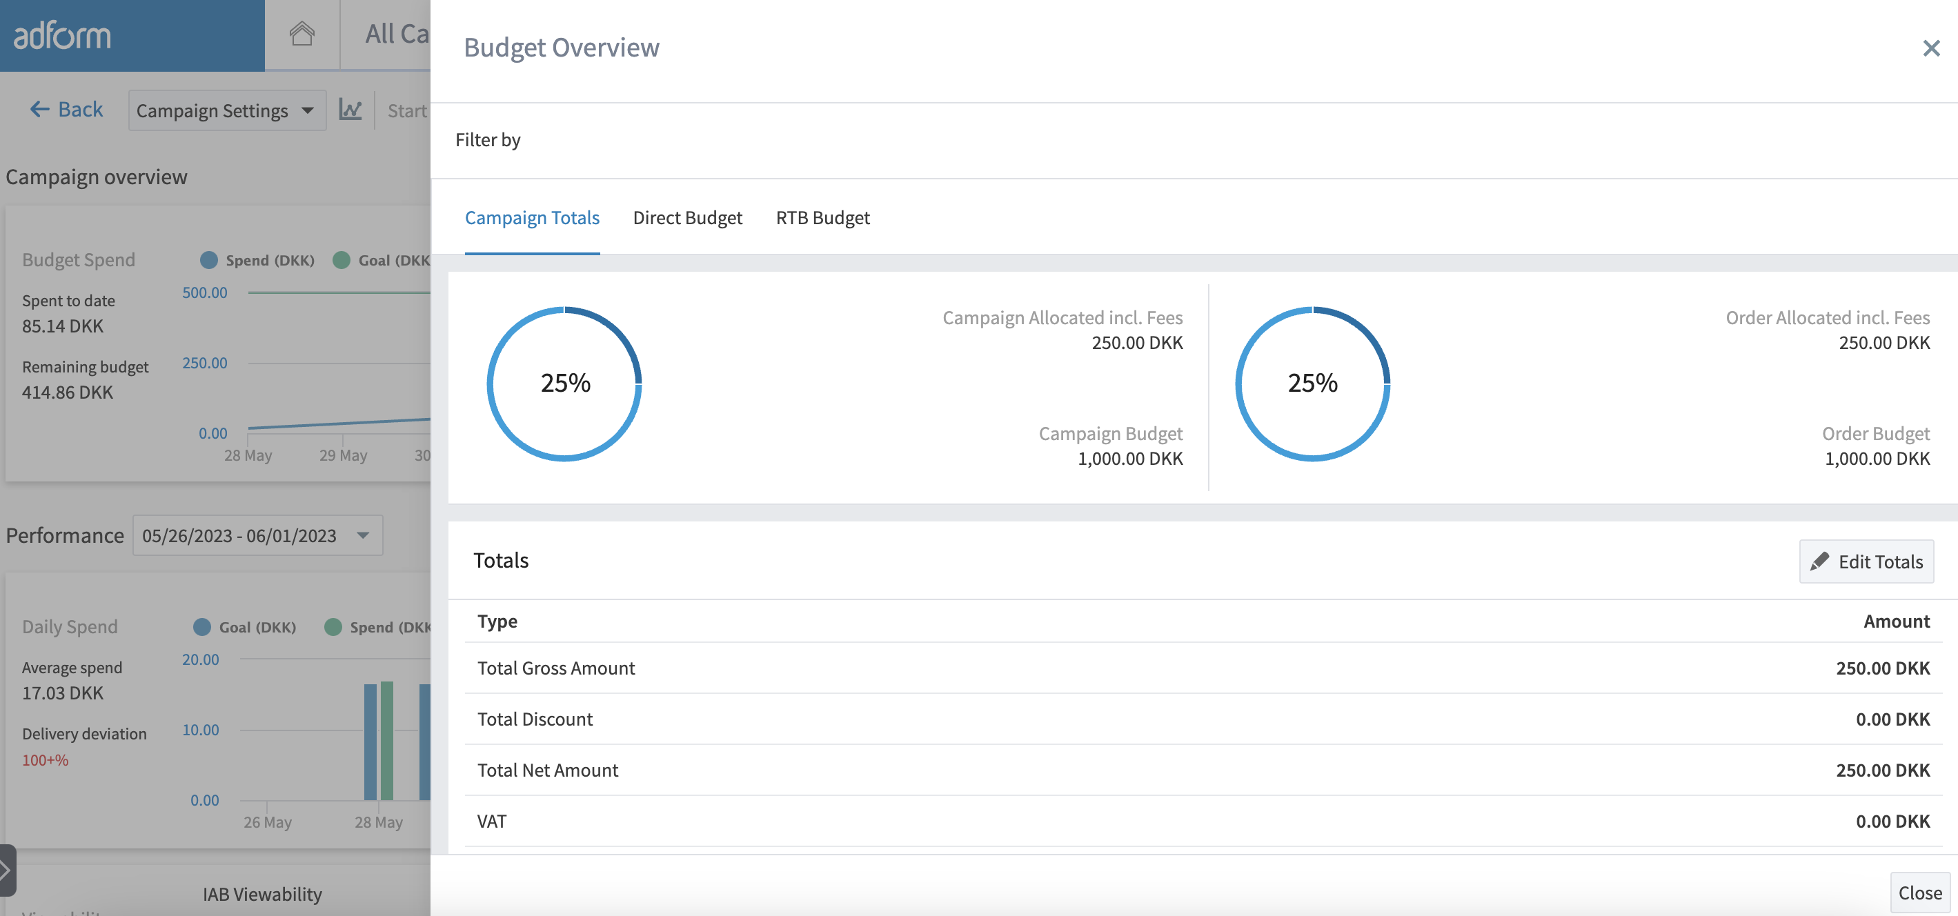Viewport: 1958px width, 916px height.
Task: Click the IAB Viewability heading
Action: coord(262,894)
